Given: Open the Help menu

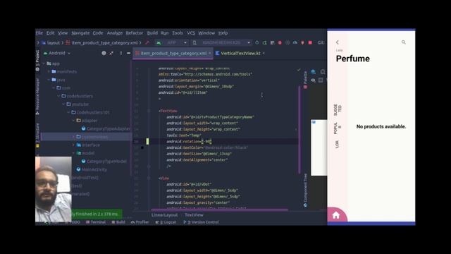Looking at the screenshot, I should point(223,33).
